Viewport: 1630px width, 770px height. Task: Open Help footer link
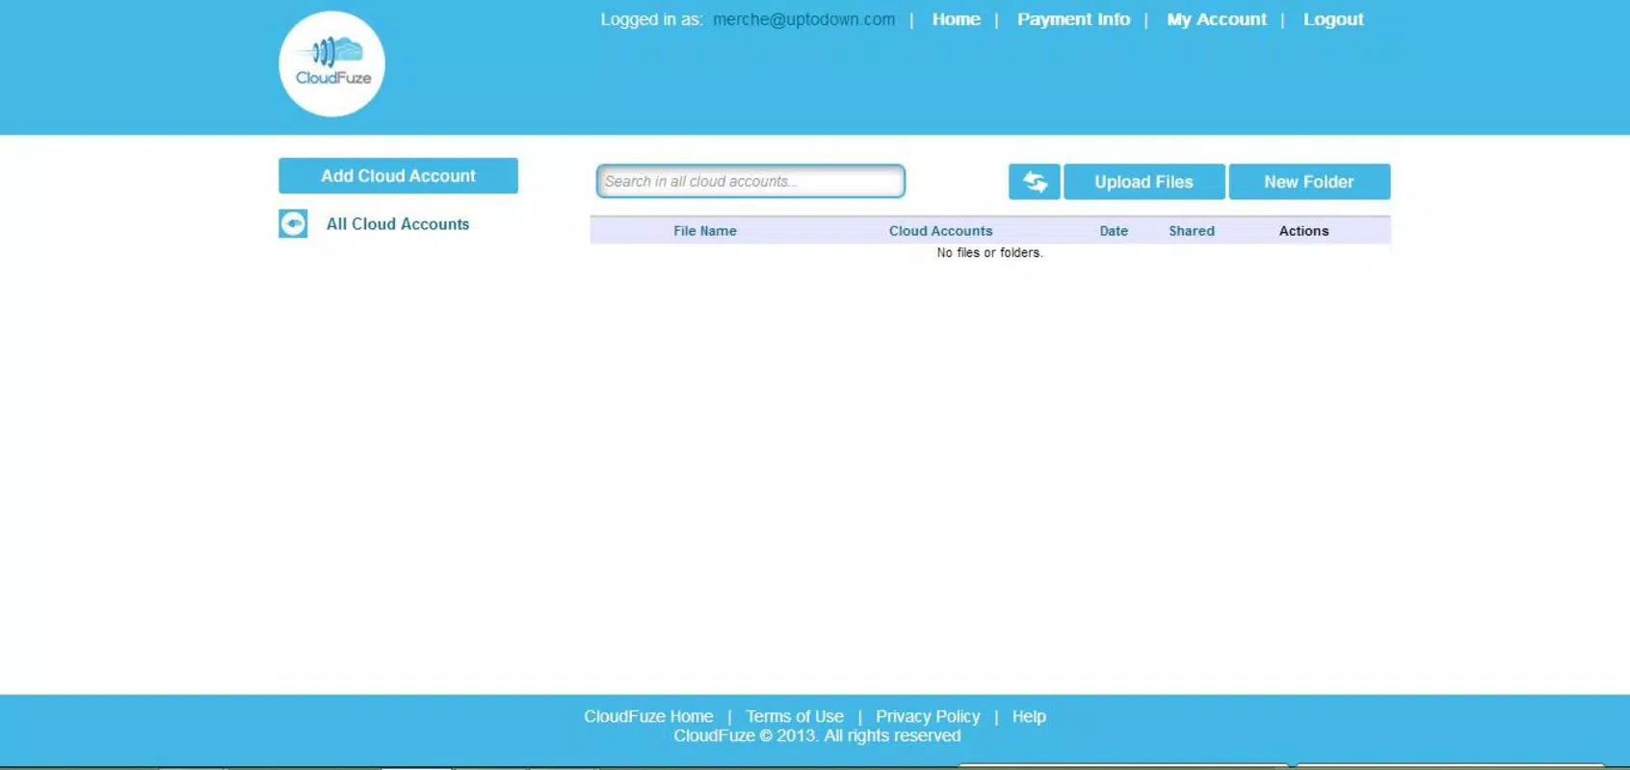pyautogui.click(x=1029, y=717)
